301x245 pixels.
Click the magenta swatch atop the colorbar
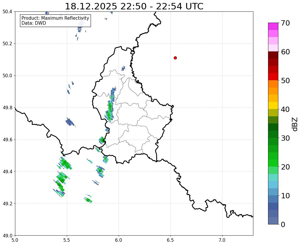[273, 26]
